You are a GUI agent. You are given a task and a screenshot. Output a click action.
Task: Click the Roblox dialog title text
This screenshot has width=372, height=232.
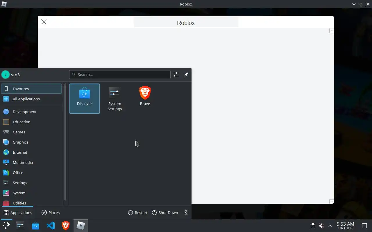[186, 23]
